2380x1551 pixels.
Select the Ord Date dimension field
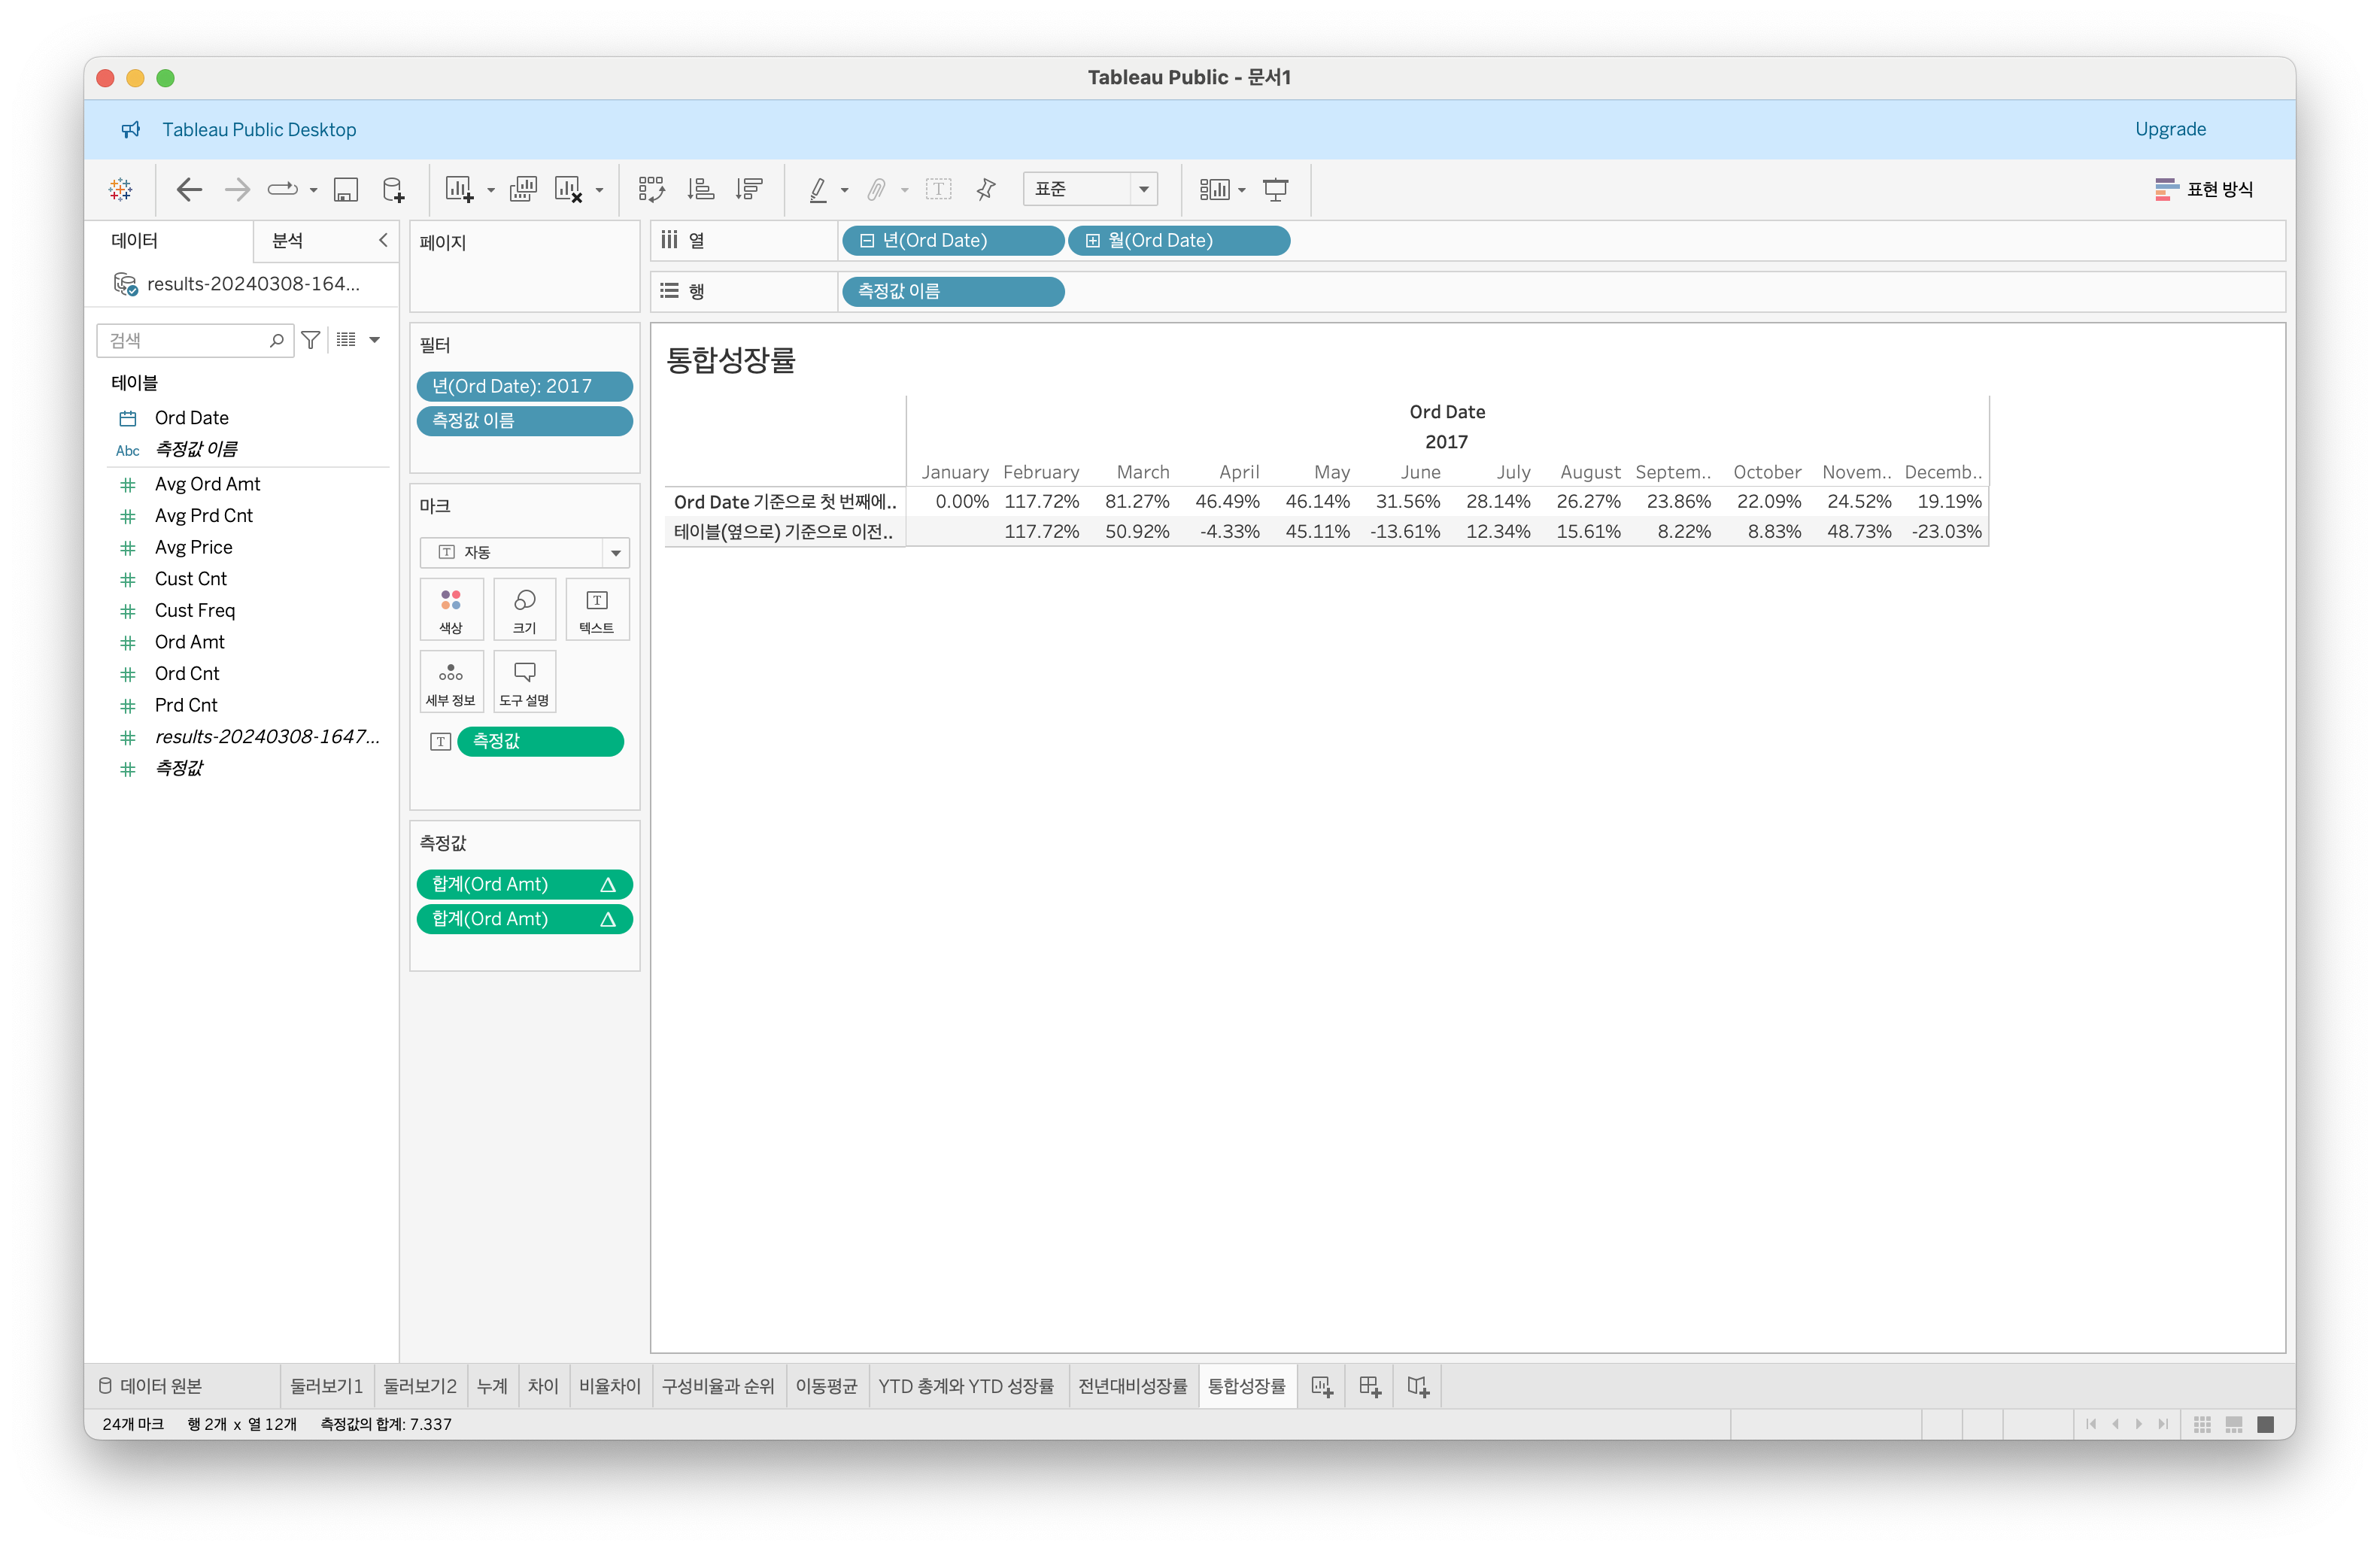coord(192,418)
